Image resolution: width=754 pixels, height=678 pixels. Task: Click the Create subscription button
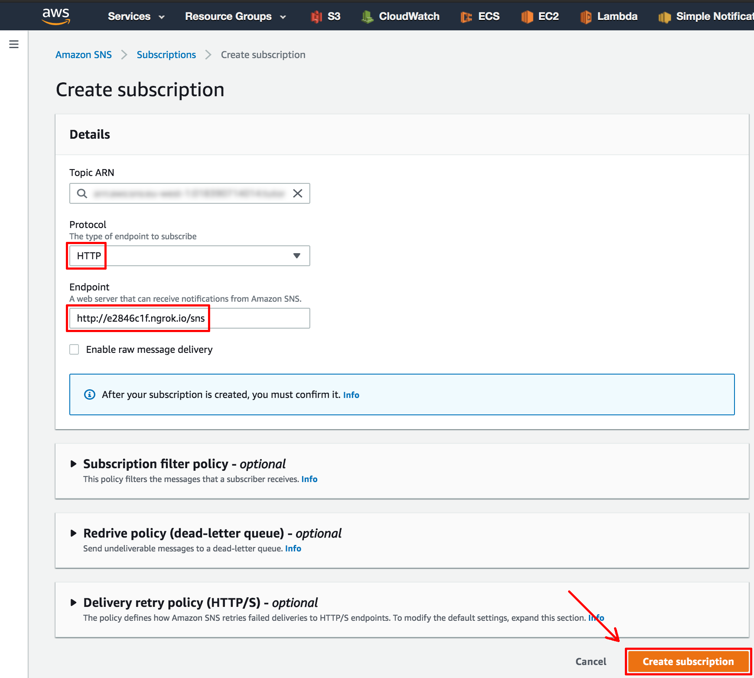(688, 662)
